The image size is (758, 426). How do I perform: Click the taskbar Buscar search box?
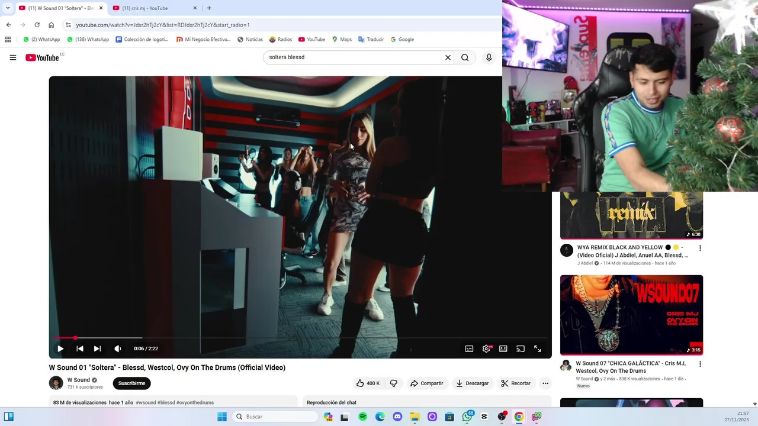click(x=275, y=417)
